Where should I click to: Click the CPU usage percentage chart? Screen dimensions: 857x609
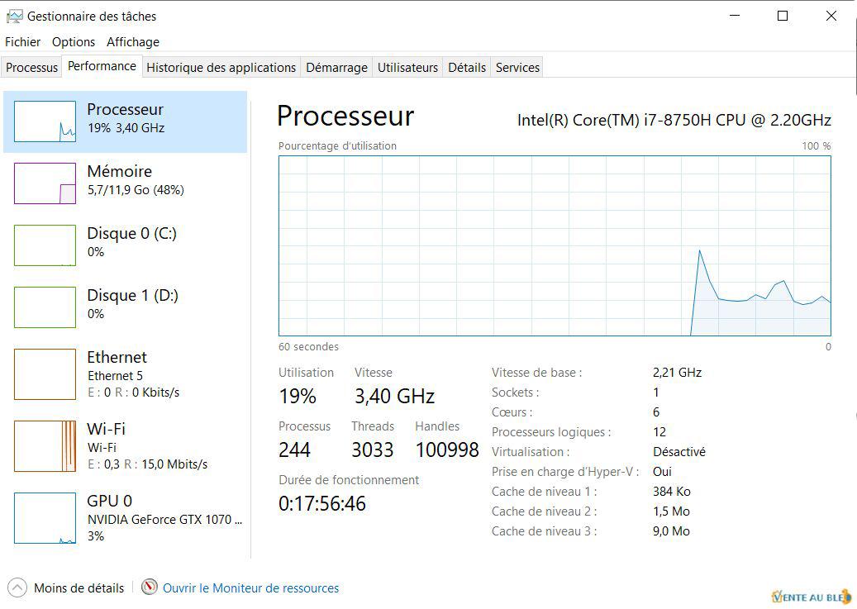(x=555, y=245)
